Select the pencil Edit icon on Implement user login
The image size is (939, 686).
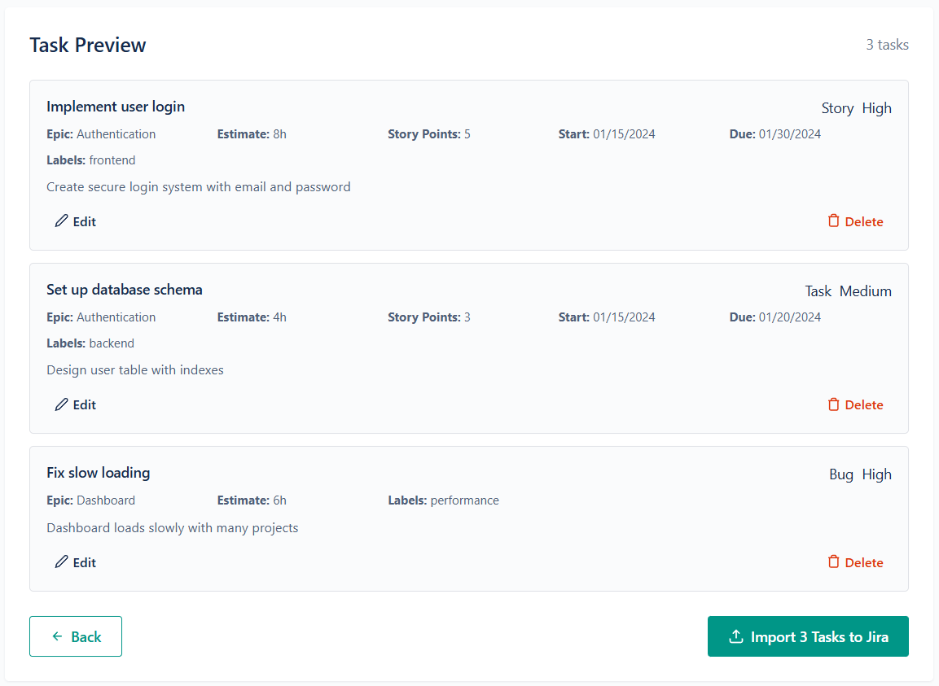(60, 221)
